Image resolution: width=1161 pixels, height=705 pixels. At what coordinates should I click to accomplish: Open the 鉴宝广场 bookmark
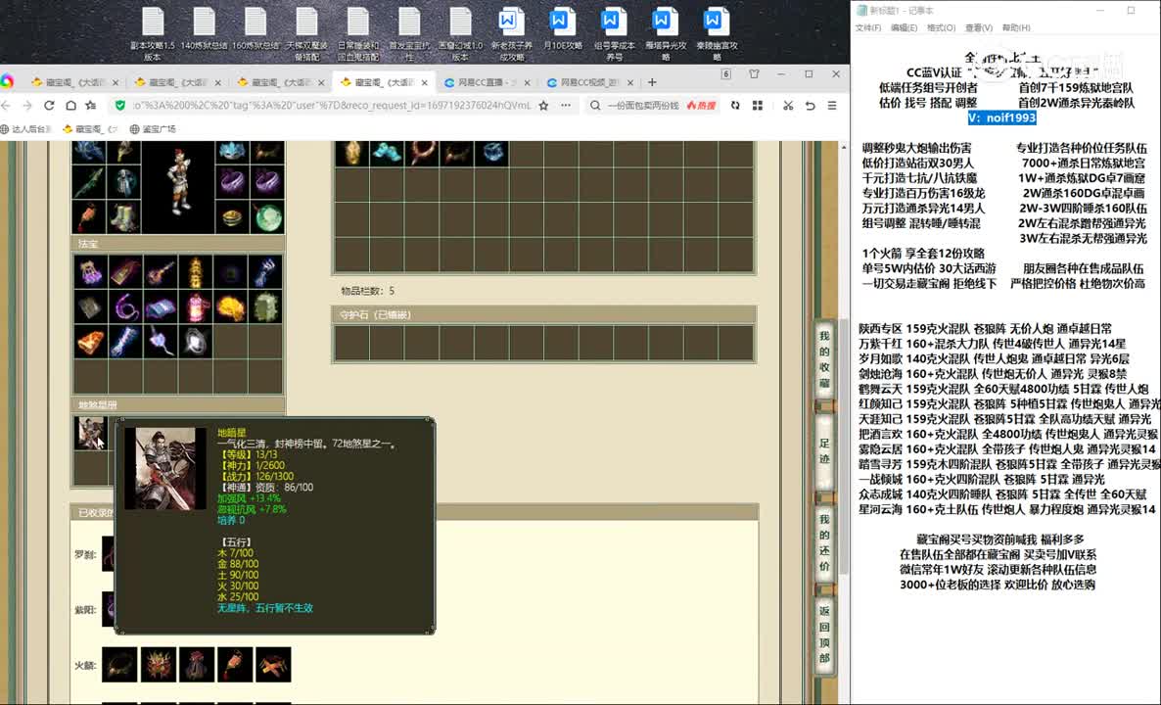[x=154, y=129]
